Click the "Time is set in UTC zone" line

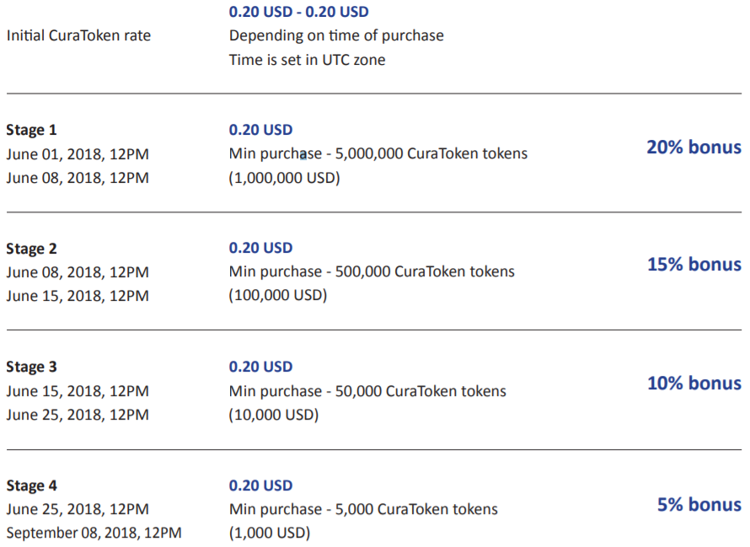tap(307, 61)
